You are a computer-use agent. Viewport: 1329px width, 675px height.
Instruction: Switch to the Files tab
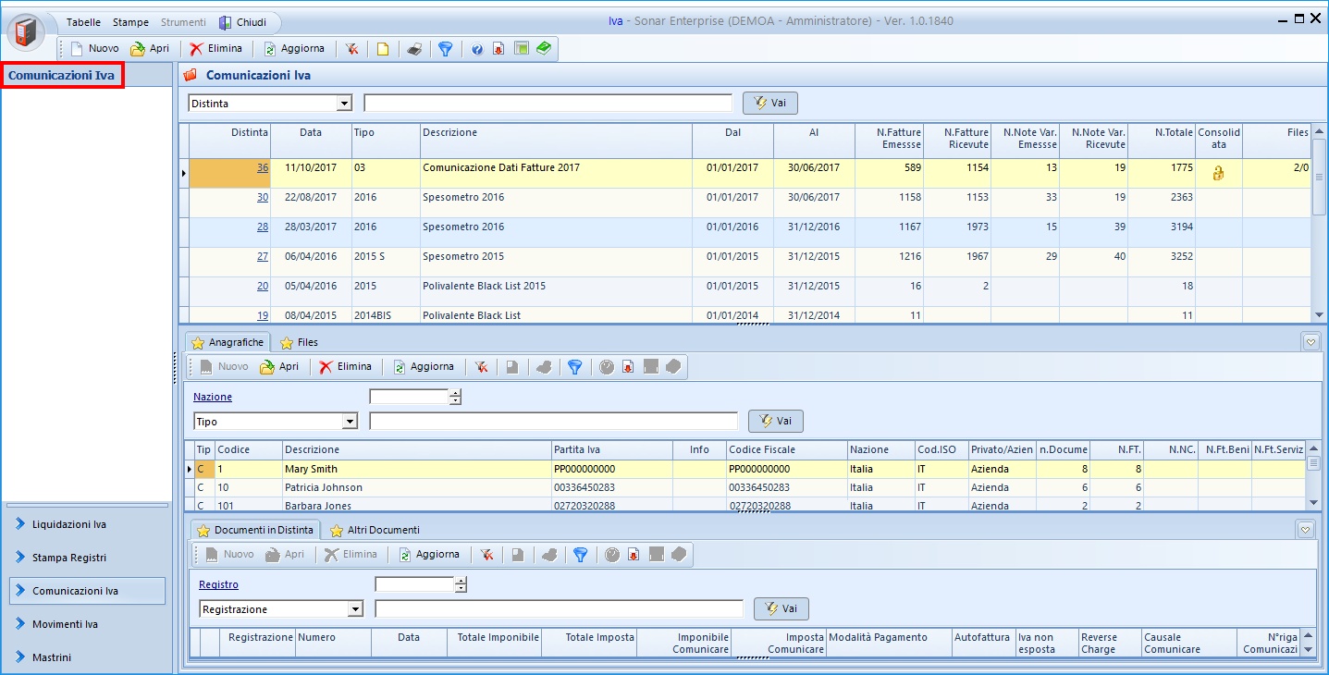click(x=299, y=343)
